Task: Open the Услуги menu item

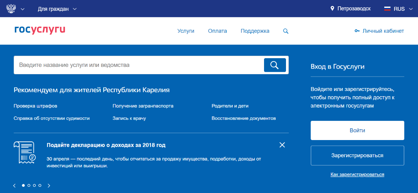Action: 186,31
